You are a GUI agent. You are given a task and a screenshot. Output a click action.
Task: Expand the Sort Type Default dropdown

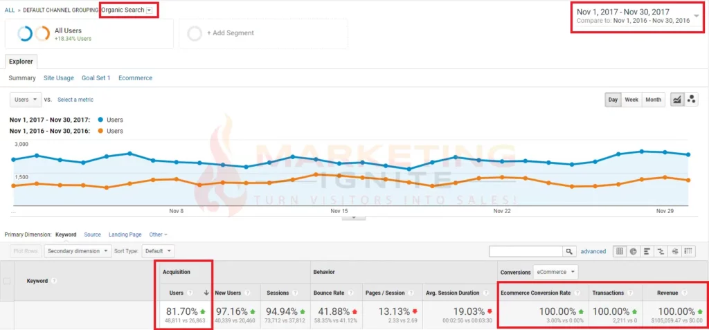pos(160,251)
